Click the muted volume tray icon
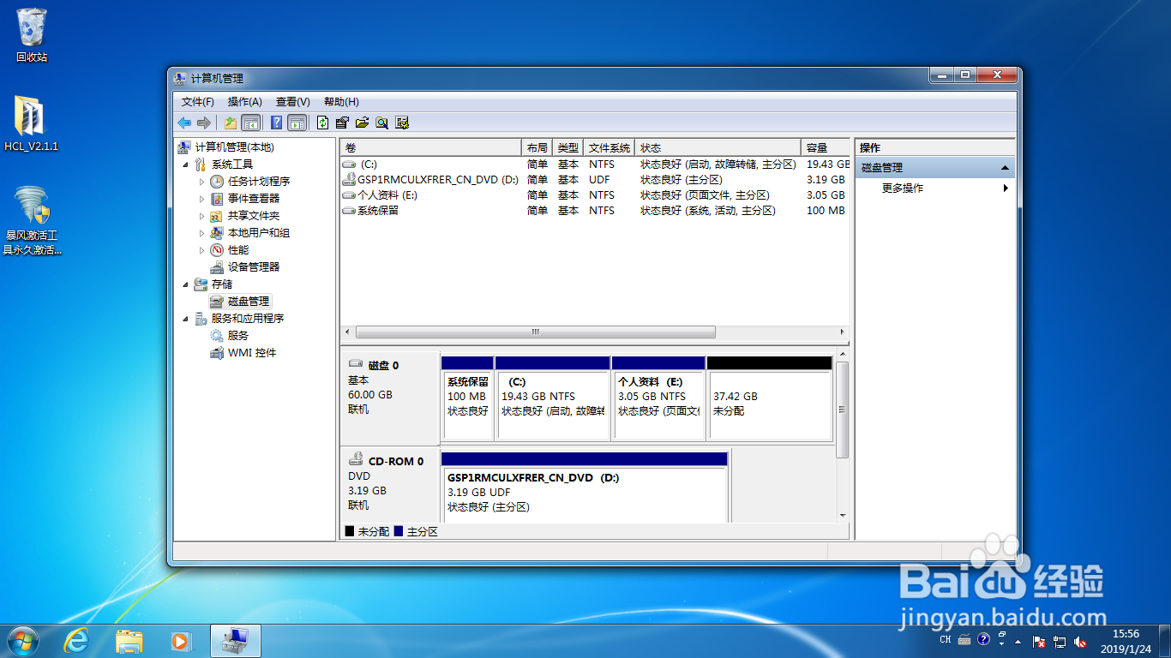Image resolution: width=1171 pixels, height=658 pixels. click(x=1080, y=640)
